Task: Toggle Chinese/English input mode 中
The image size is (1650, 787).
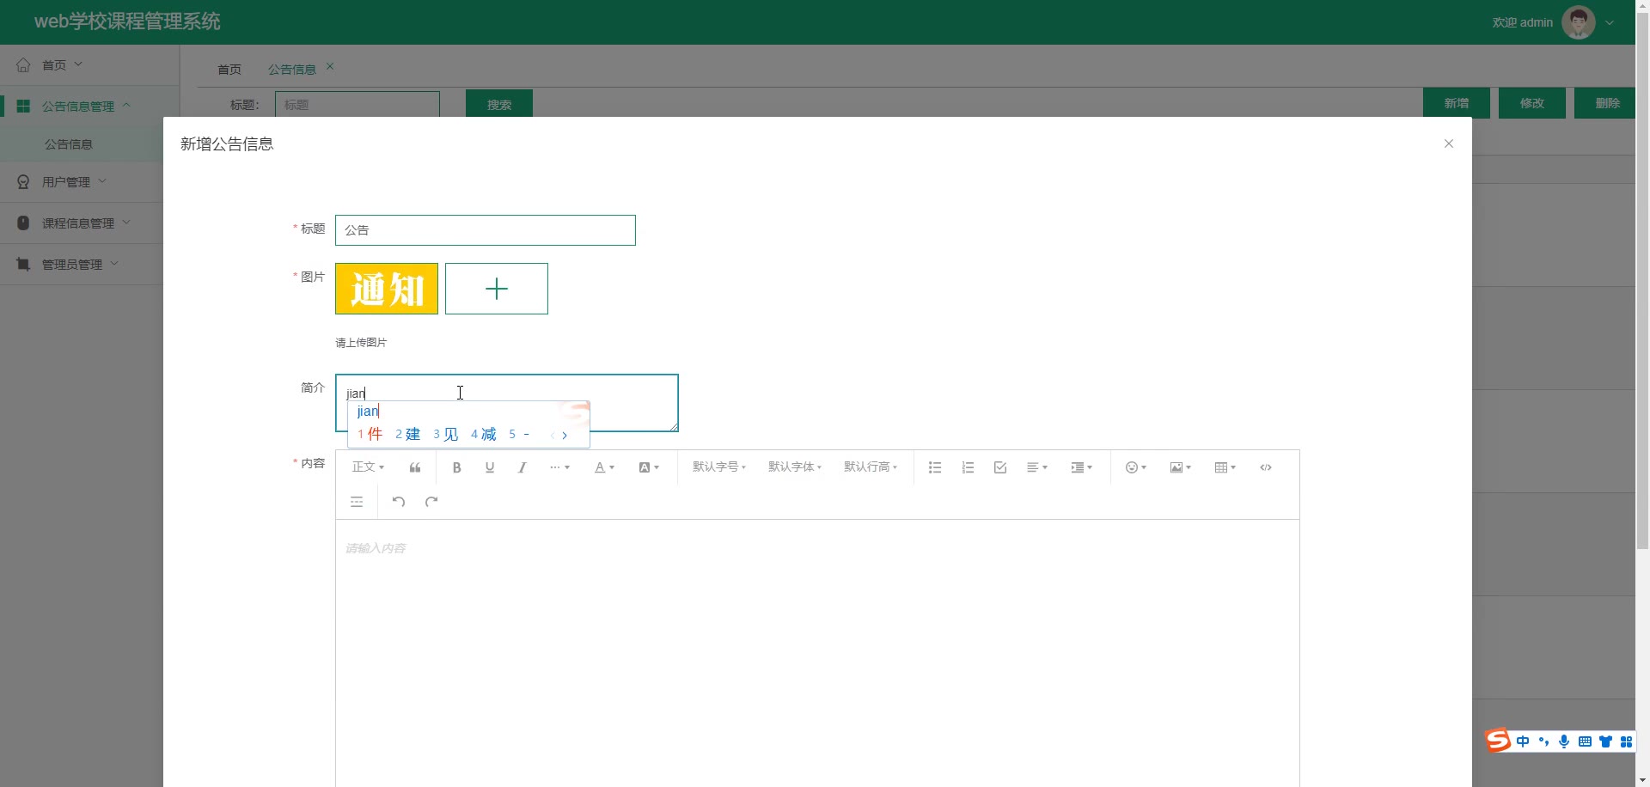Action: coord(1523,741)
